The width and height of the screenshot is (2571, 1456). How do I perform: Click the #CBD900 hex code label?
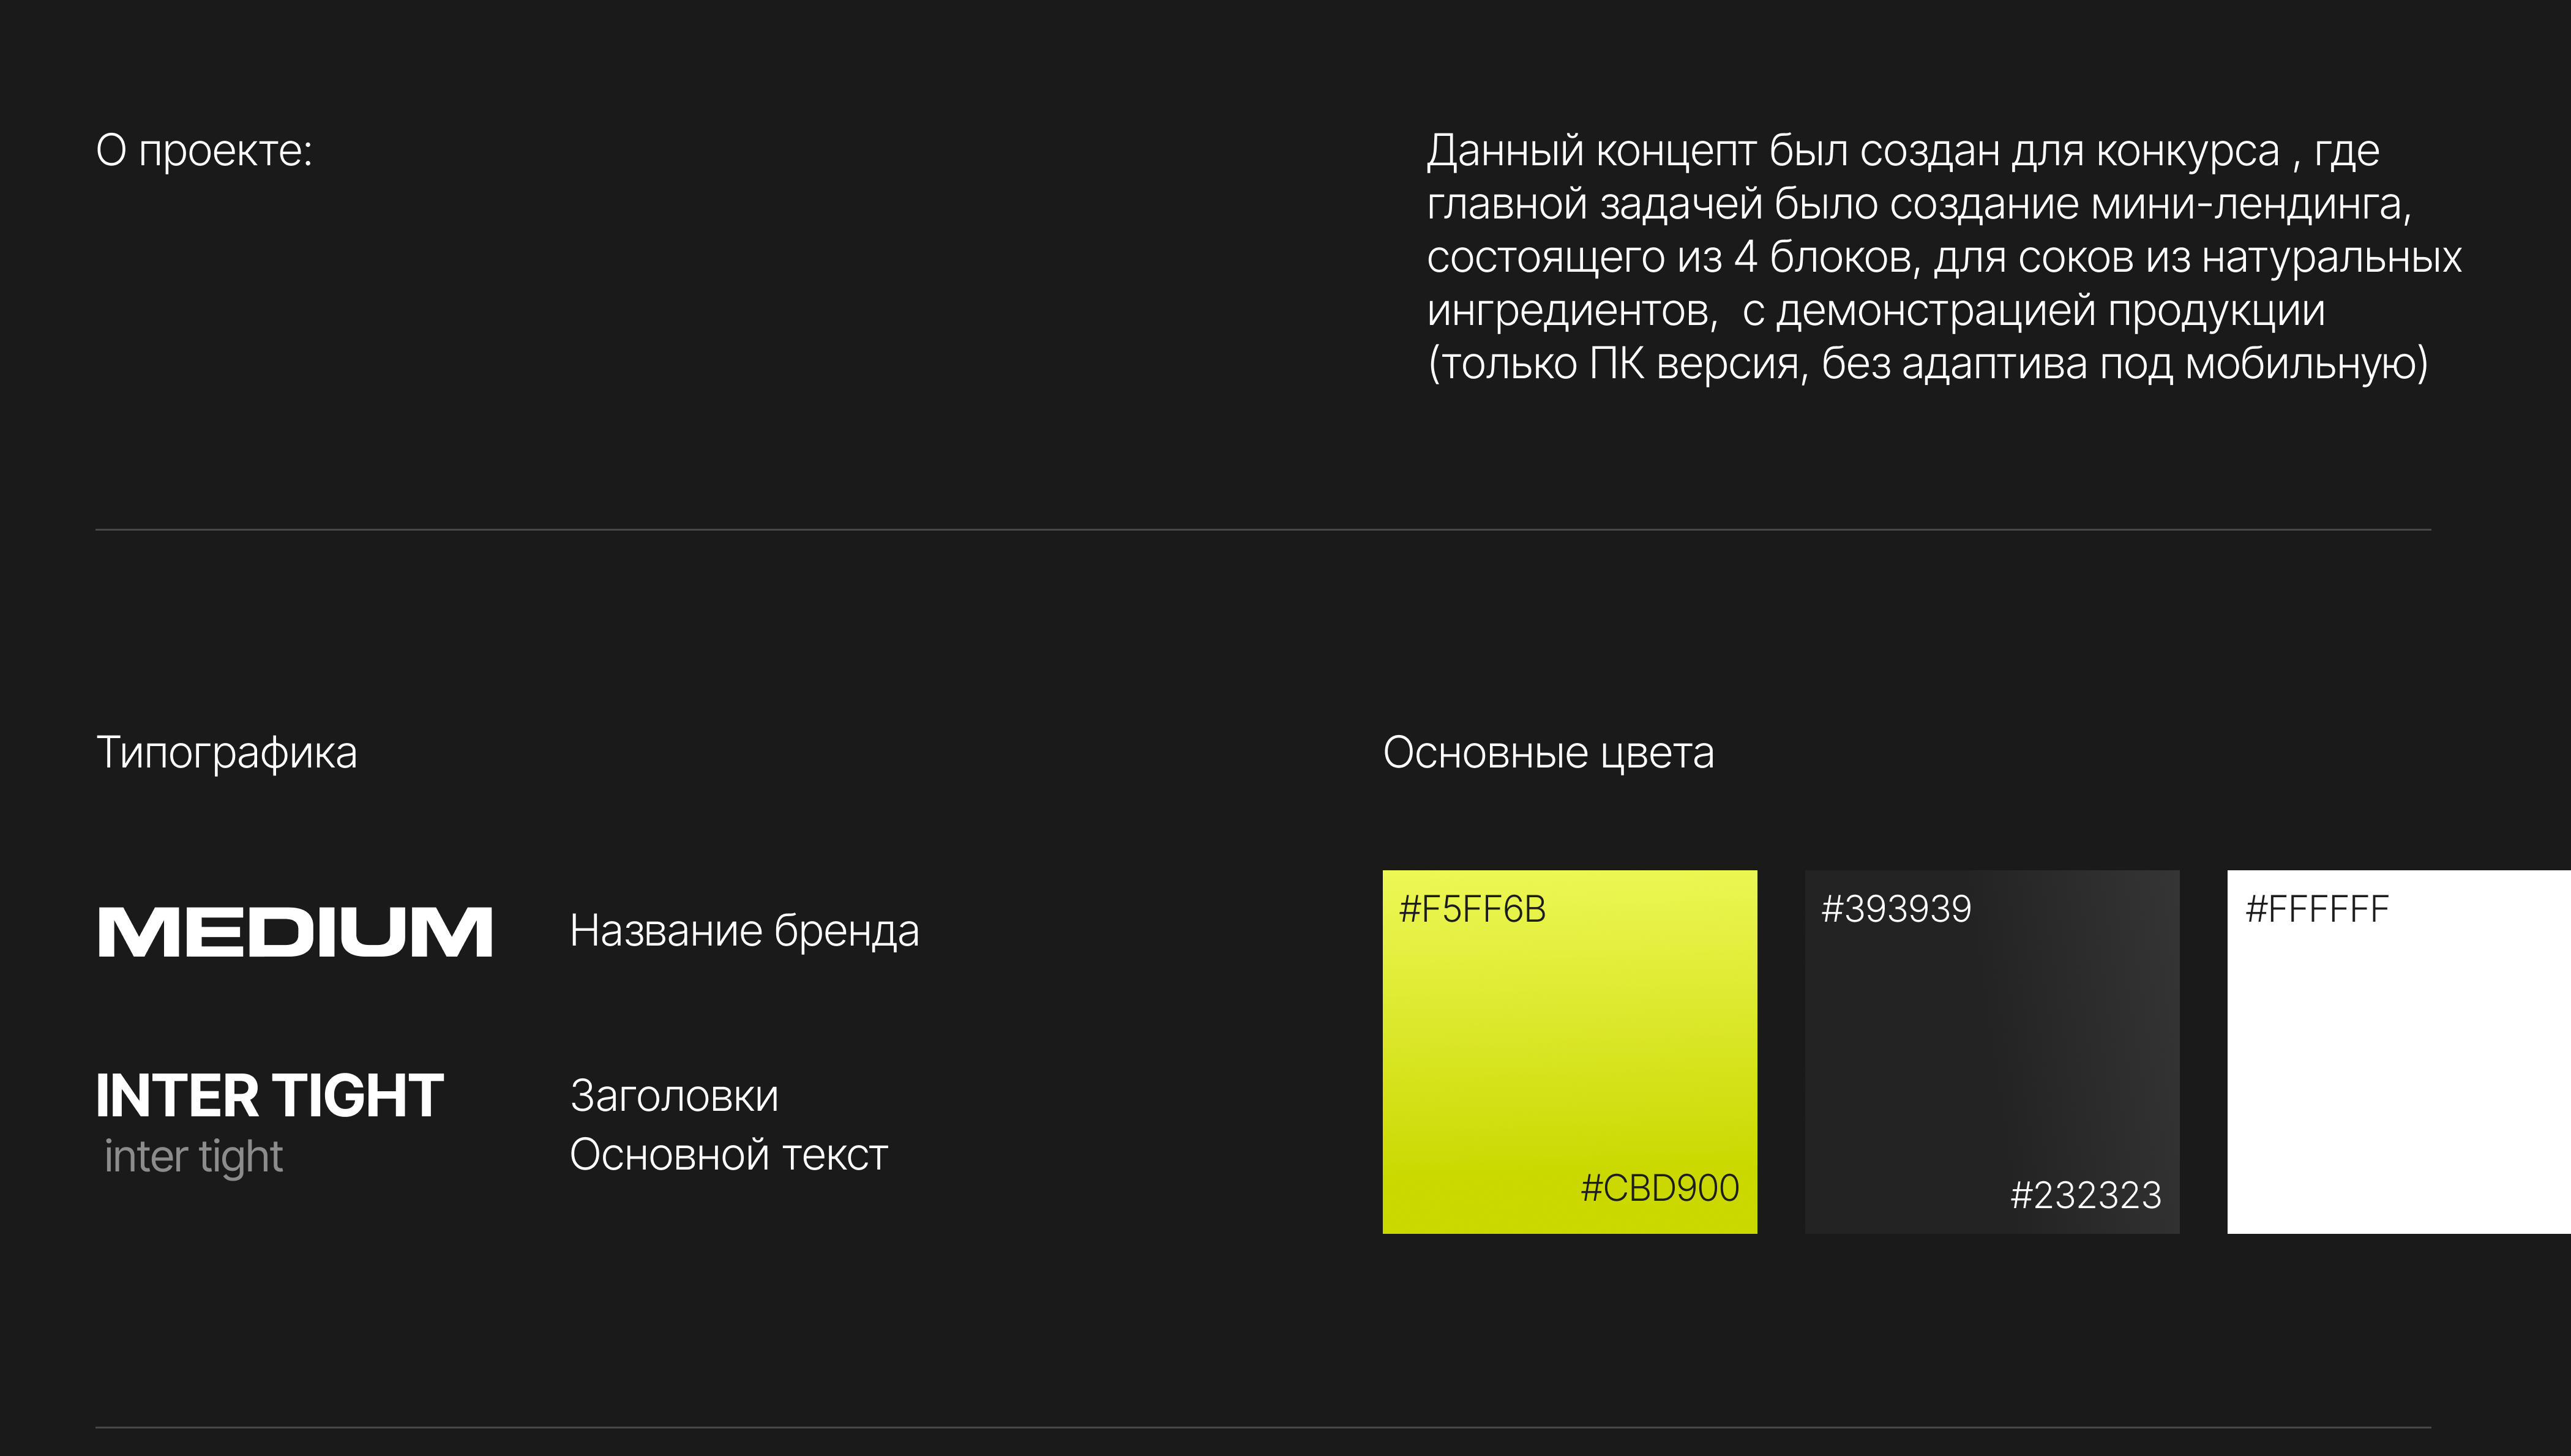click(1659, 1188)
